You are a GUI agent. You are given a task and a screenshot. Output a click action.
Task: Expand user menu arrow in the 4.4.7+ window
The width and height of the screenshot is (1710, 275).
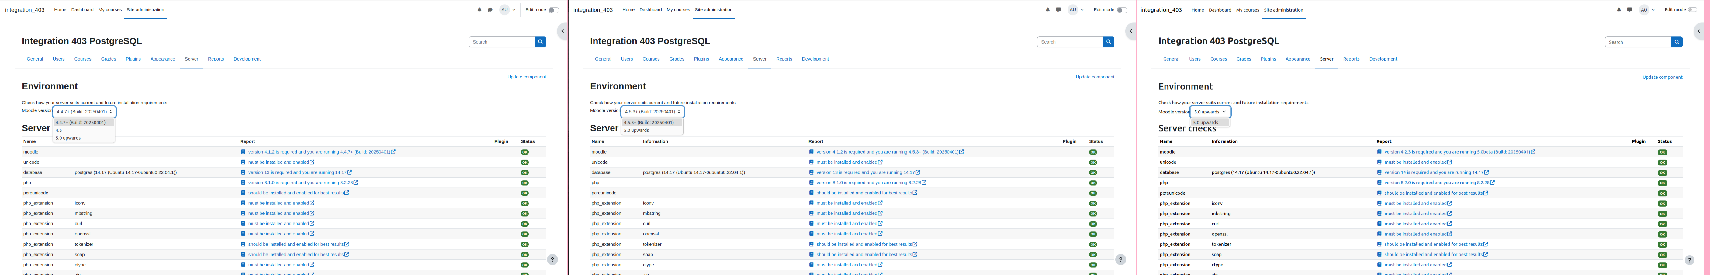514,10
